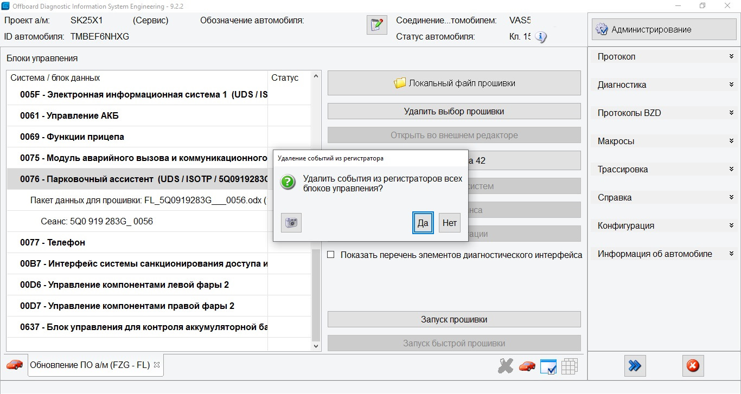This screenshot has width=741, height=394.
Task: Minimize the ODIS Engineering window
Action: coord(678,6)
